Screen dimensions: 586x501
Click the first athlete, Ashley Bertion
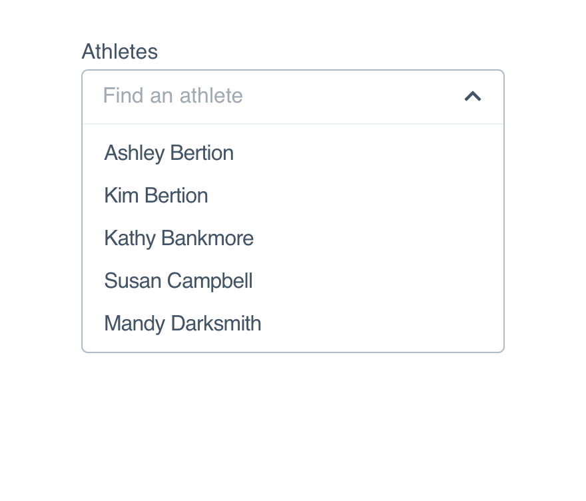169,153
